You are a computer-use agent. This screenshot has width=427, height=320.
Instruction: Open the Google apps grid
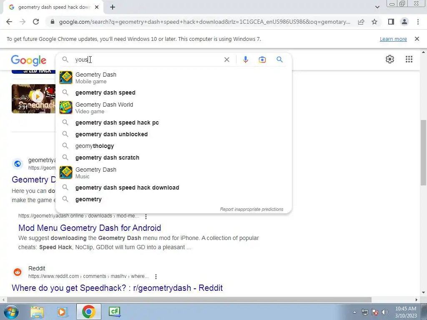click(x=409, y=59)
